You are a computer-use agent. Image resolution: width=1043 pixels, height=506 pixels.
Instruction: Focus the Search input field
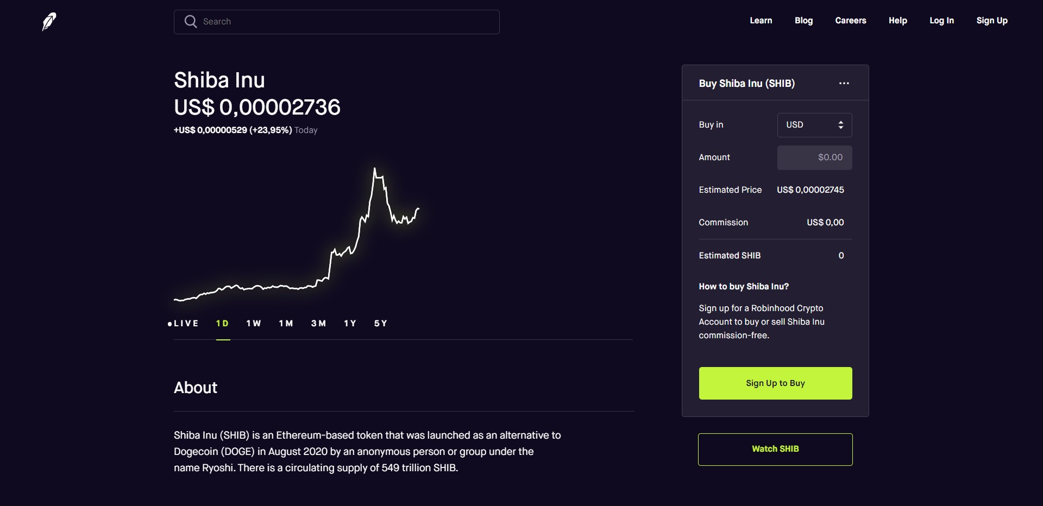[x=337, y=22]
